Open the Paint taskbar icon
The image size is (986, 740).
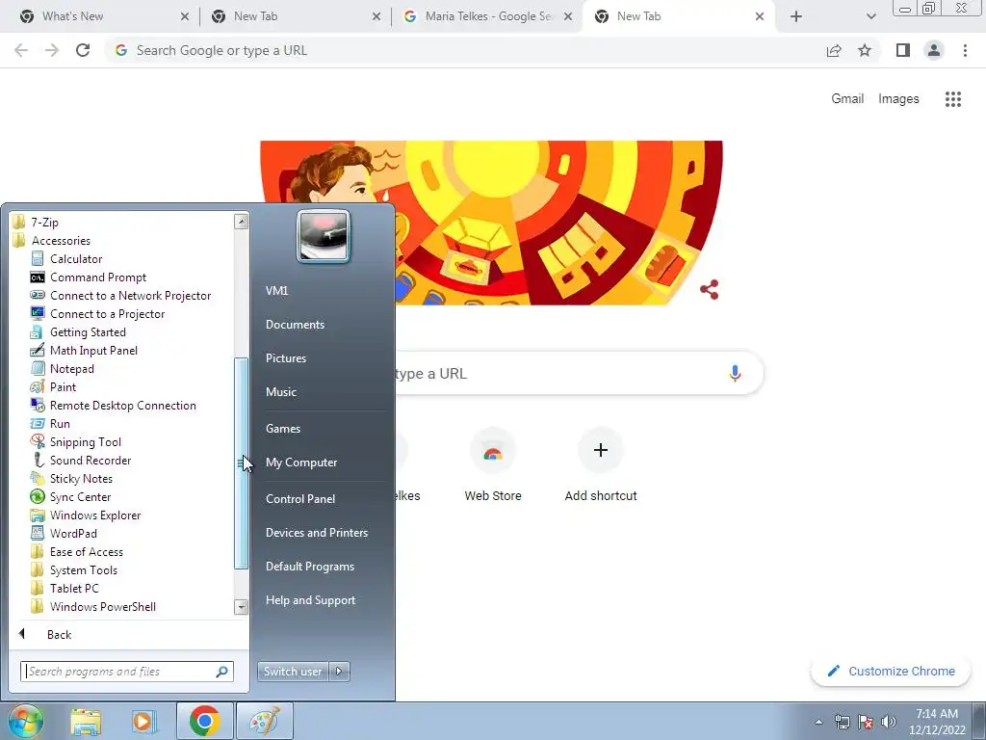(264, 721)
